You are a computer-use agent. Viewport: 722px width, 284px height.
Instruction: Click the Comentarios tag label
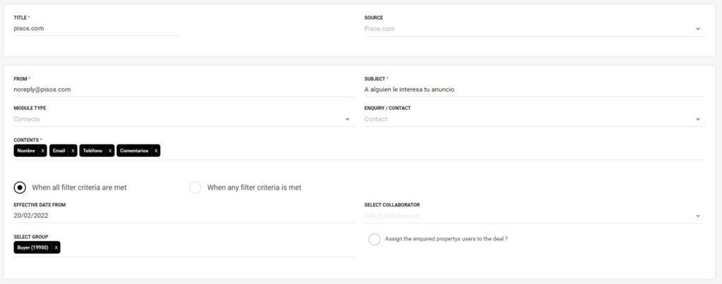[x=134, y=151]
